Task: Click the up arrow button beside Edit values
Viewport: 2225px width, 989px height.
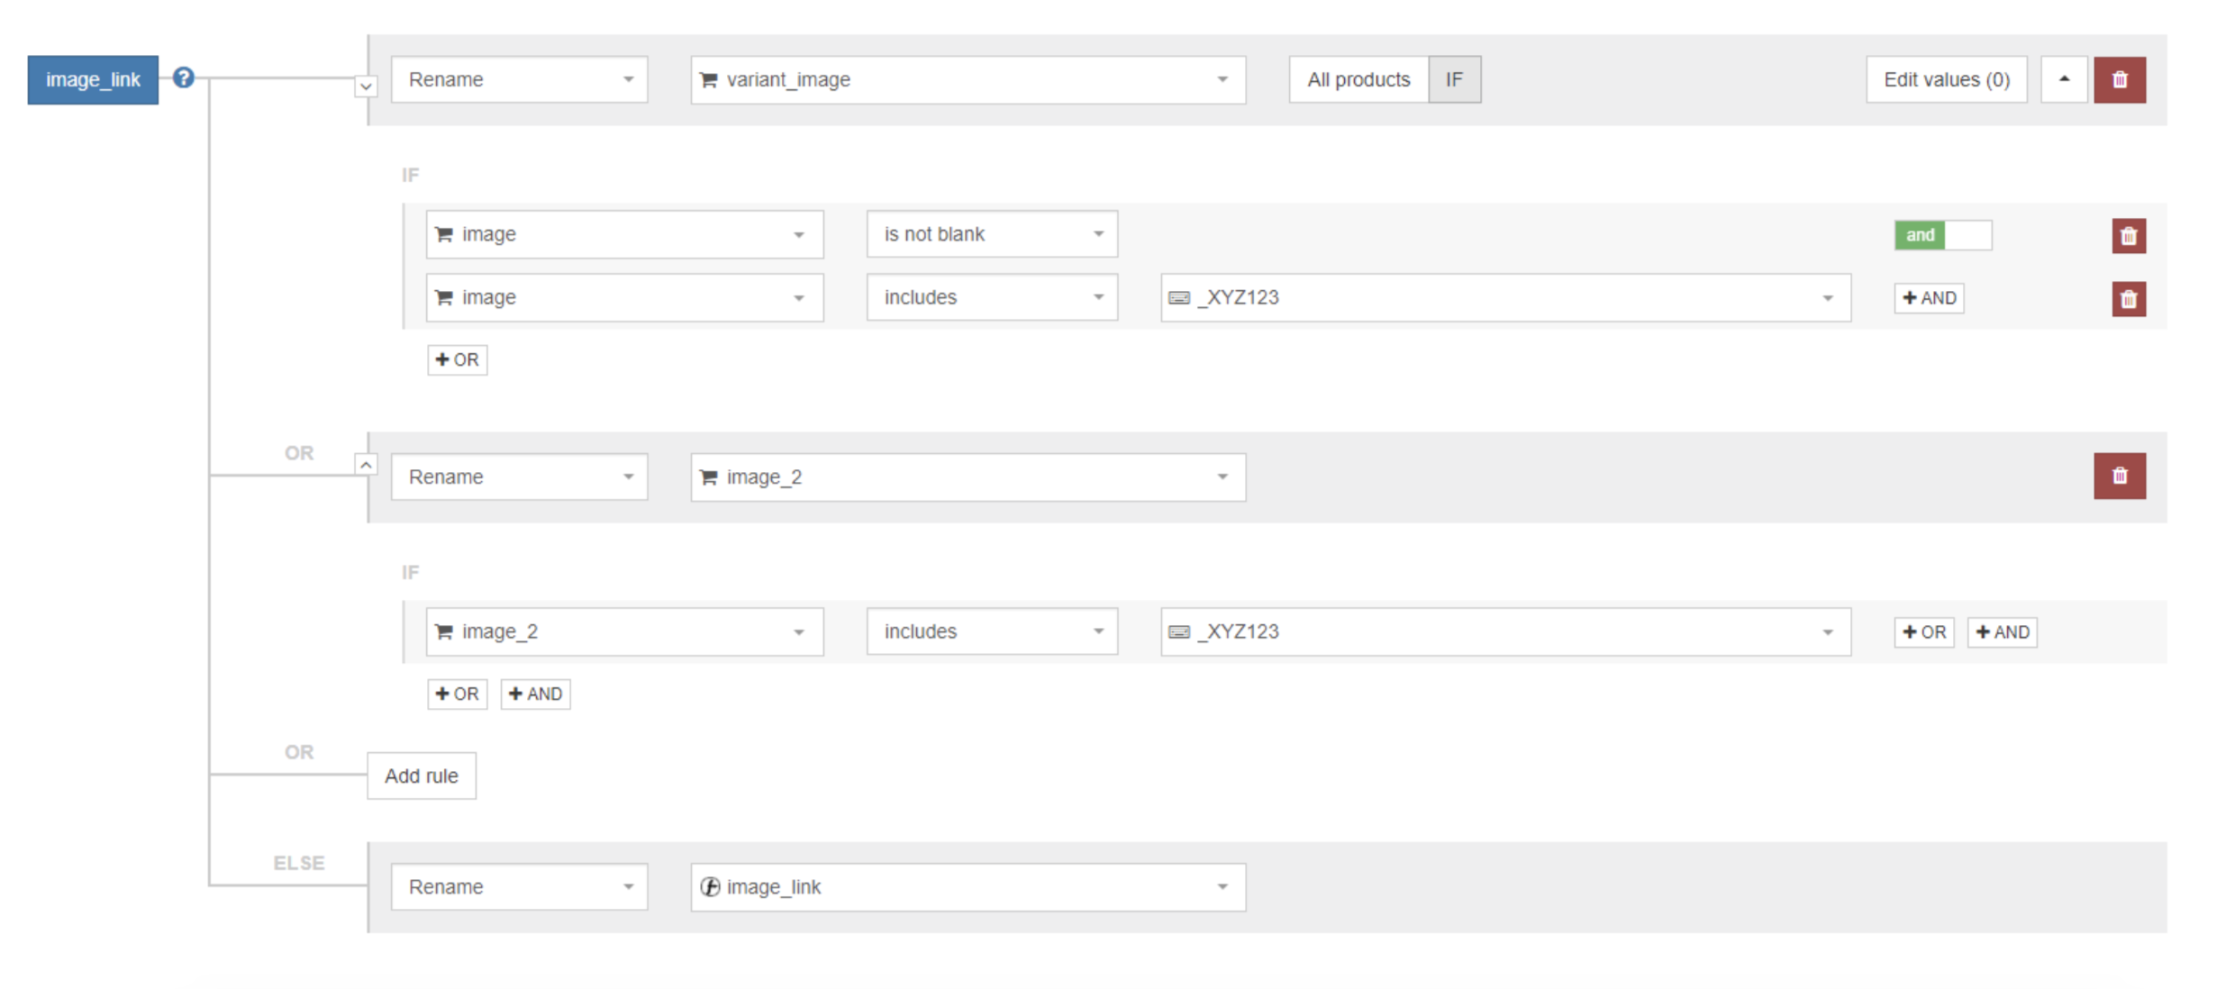Action: click(2064, 79)
